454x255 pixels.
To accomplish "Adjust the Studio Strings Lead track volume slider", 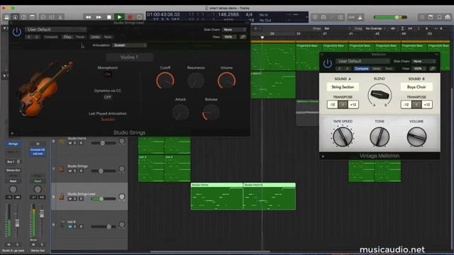I will pyautogui.click(x=104, y=199).
